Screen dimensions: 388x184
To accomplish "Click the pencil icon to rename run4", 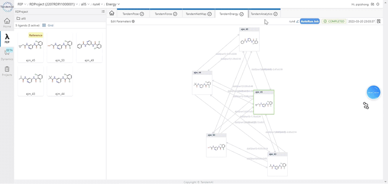I will pyautogui.click(x=297, y=22).
